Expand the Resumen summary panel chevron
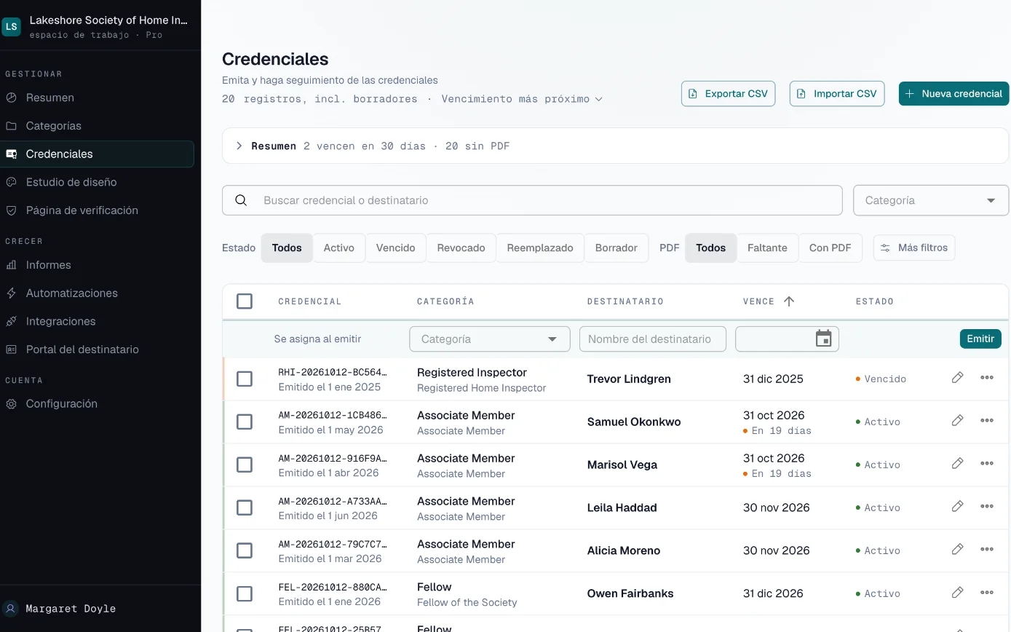 point(239,146)
